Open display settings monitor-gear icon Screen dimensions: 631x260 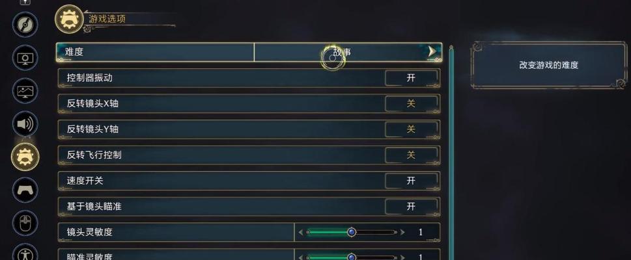tap(25, 58)
